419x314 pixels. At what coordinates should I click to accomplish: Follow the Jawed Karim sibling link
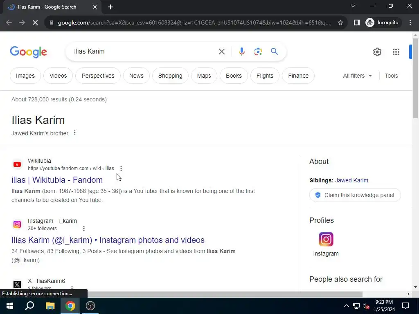point(351,180)
